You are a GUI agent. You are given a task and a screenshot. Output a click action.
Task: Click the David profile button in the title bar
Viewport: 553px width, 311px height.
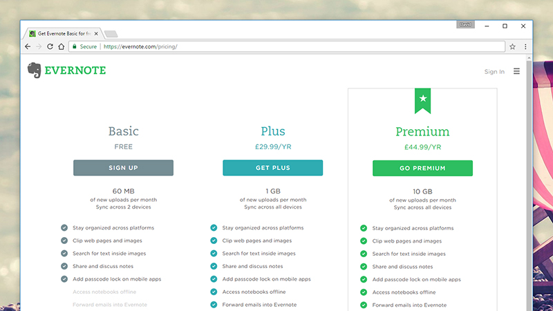(465, 24)
